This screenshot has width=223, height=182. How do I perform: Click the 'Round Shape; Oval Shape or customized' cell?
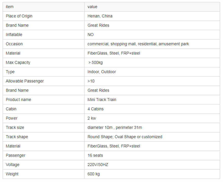125,137
